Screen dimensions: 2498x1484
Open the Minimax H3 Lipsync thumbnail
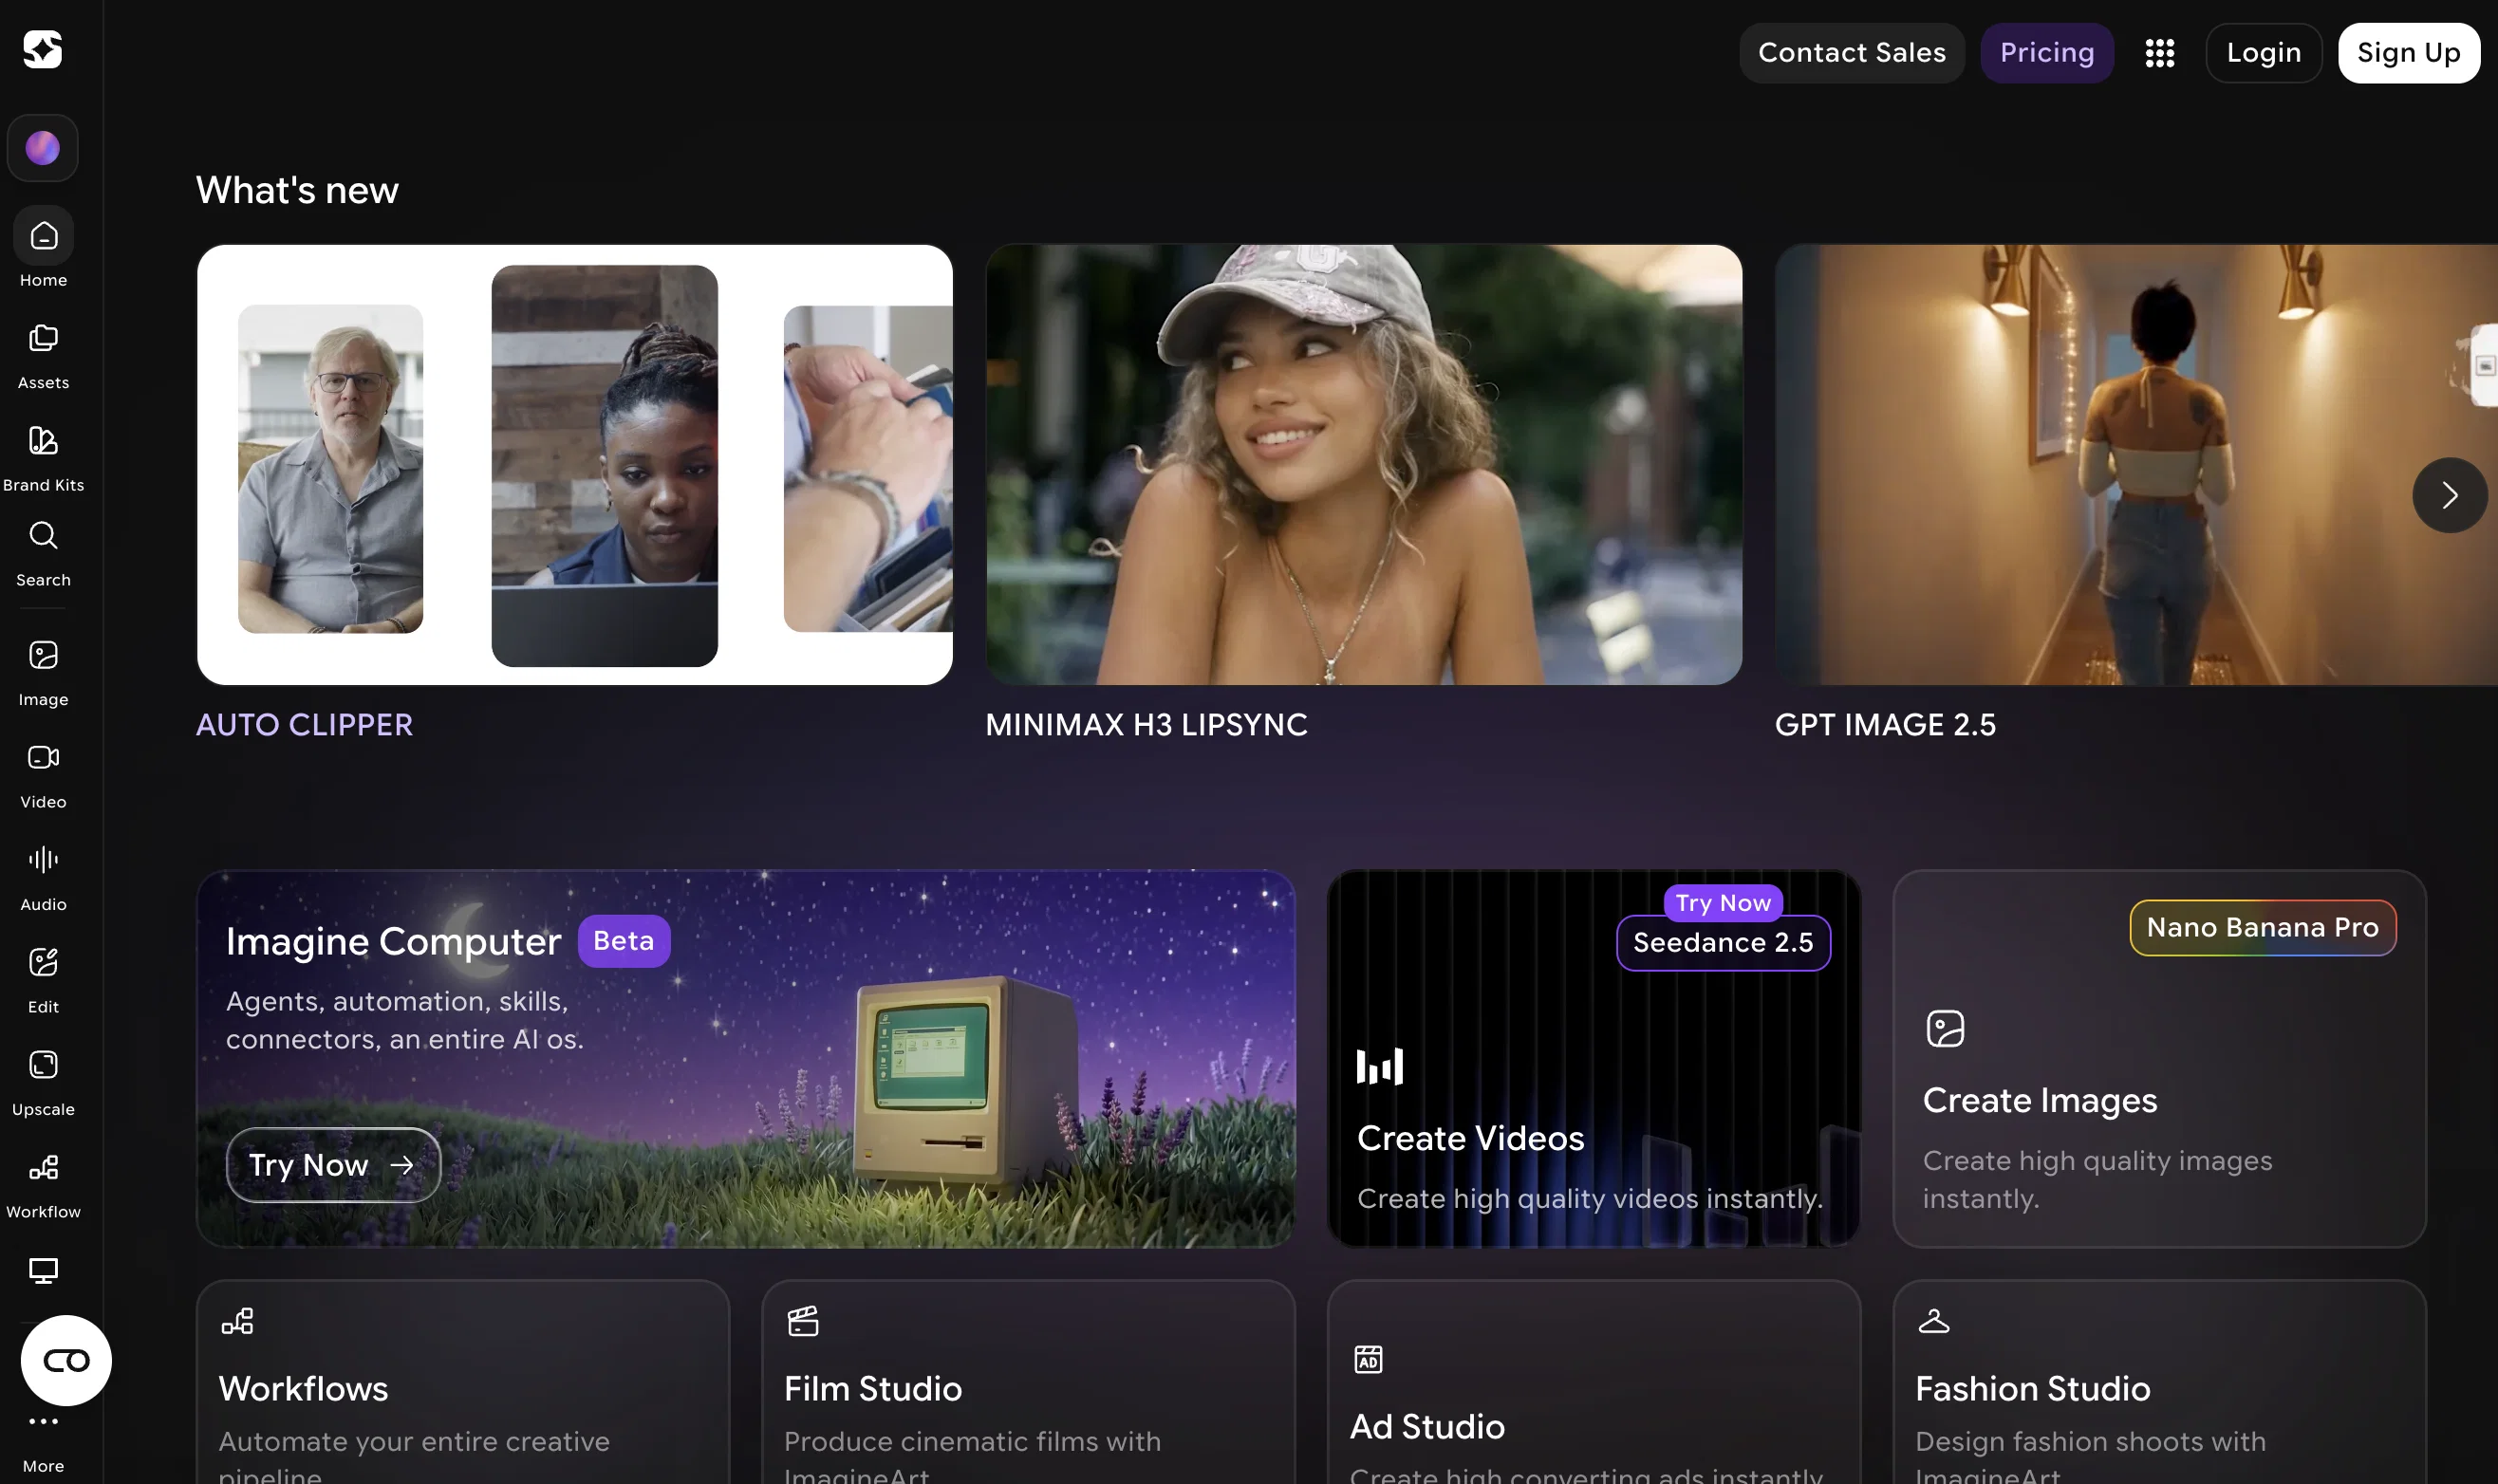pyautogui.click(x=1363, y=465)
